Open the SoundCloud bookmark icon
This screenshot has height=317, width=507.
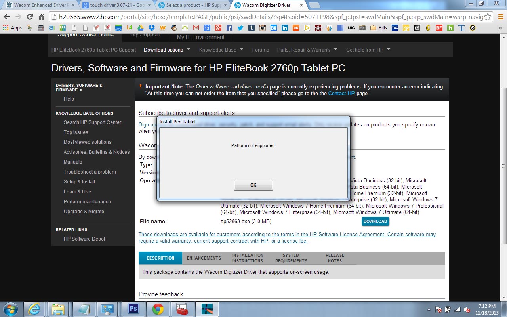(296, 28)
